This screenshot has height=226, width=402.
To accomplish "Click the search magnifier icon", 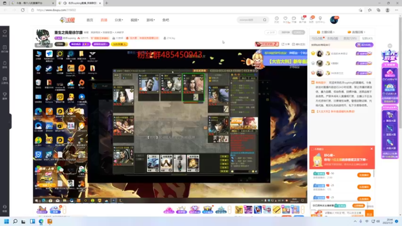I will coord(265,20).
